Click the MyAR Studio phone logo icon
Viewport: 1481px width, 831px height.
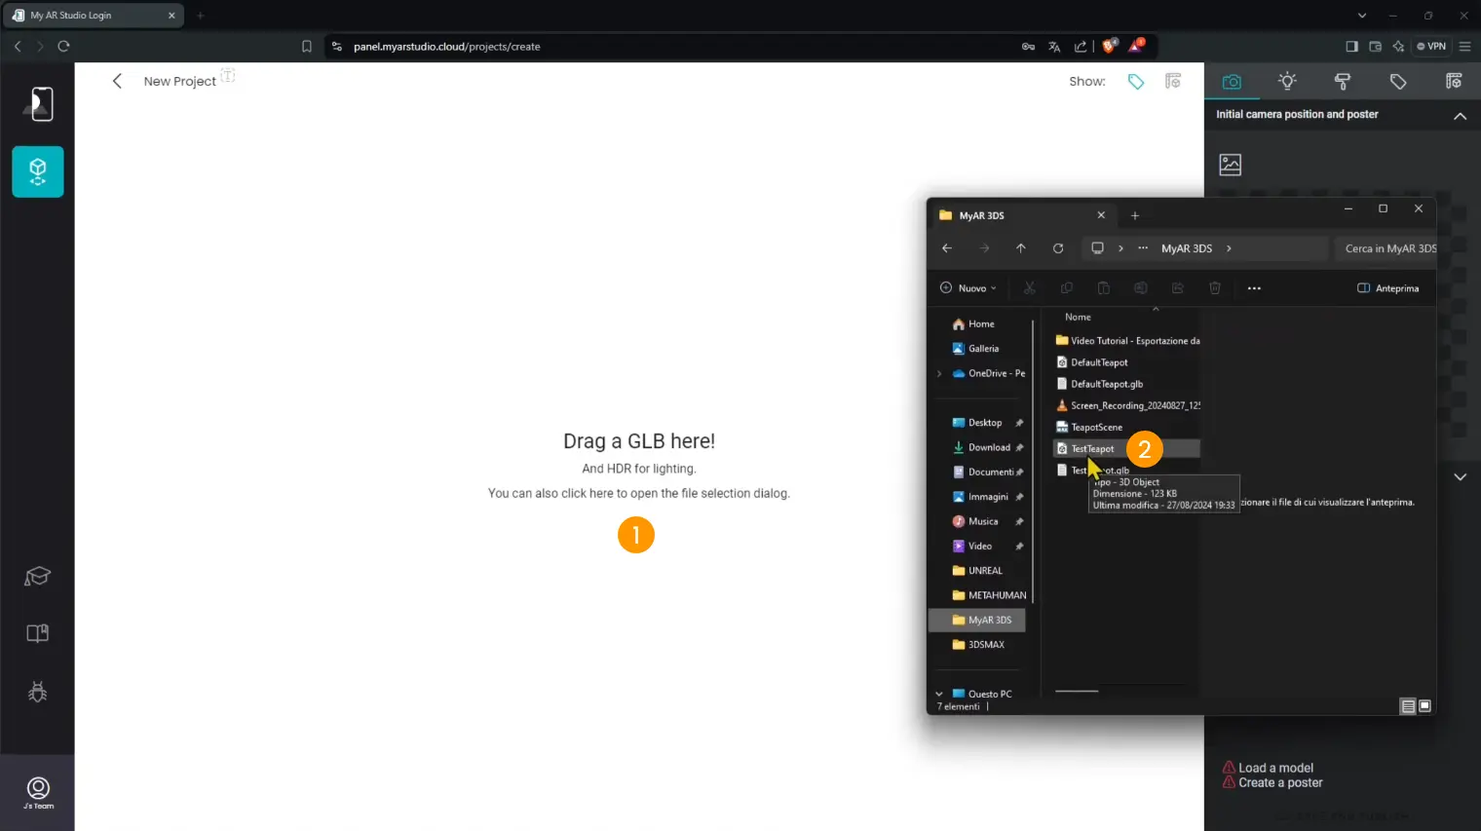40,103
